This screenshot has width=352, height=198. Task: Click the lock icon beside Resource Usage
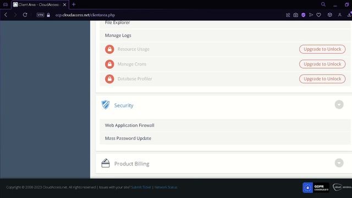click(109, 49)
